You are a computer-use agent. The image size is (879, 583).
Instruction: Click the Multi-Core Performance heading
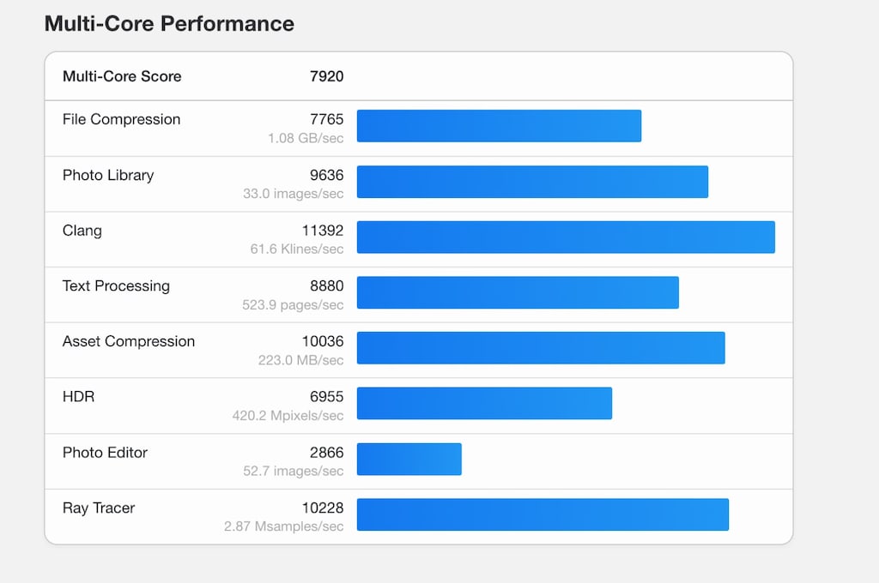pos(169,23)
